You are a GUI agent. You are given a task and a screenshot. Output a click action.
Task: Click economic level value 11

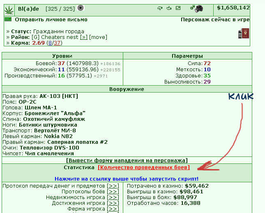click(61, 69)
